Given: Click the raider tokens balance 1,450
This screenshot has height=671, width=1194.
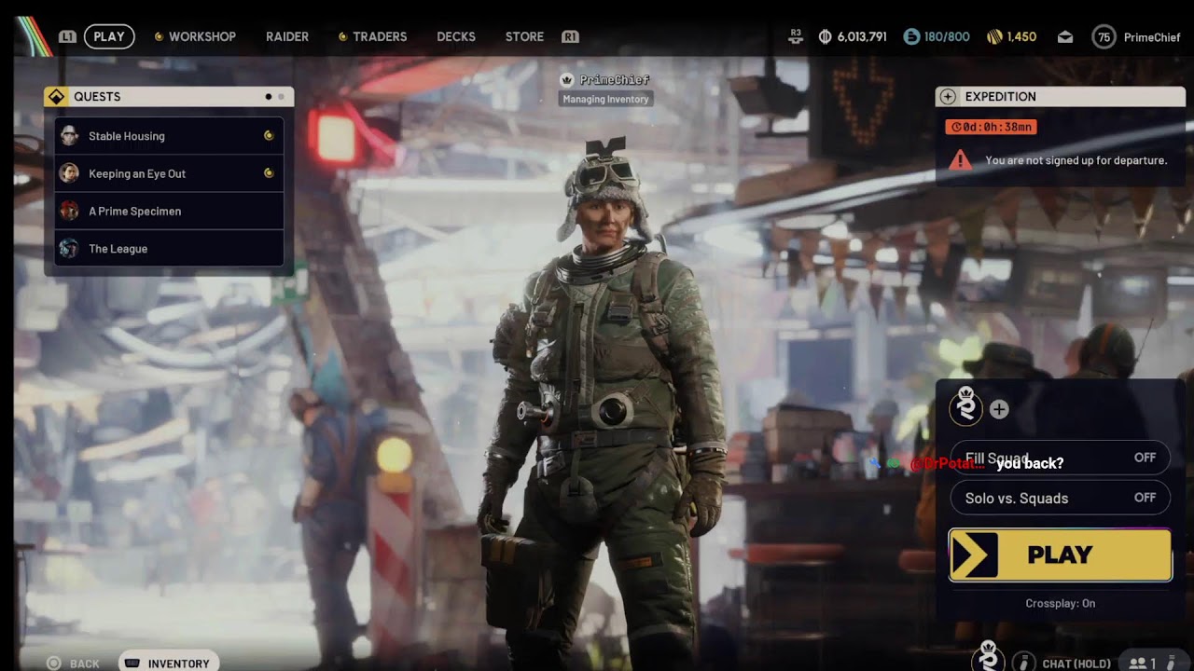Looking at the screenshot, I should point(1012,36).
